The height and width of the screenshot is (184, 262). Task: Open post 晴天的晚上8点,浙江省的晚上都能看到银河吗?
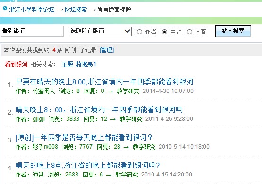tap(88, 166)
